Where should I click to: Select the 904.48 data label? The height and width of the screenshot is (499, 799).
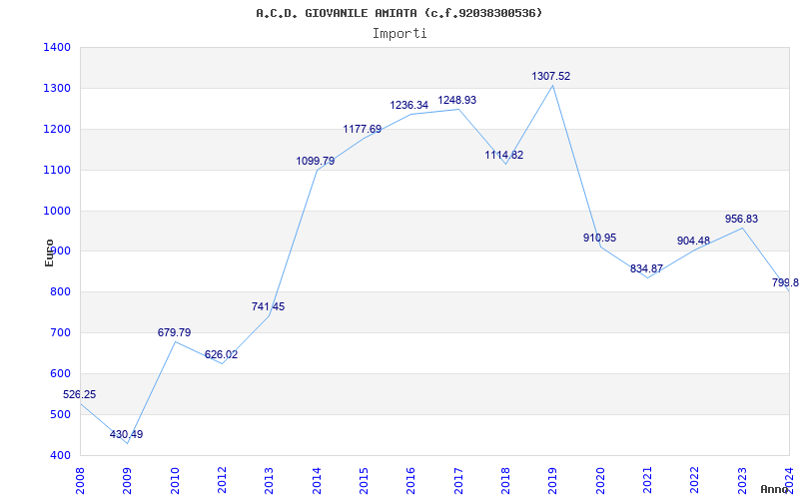[x=693, y=241]
